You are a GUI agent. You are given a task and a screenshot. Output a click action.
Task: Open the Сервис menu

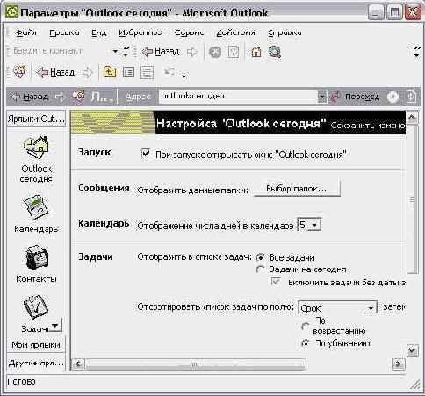coord(189,32)
